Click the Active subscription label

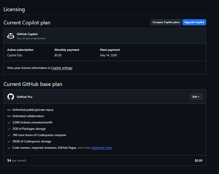[21, 50]
